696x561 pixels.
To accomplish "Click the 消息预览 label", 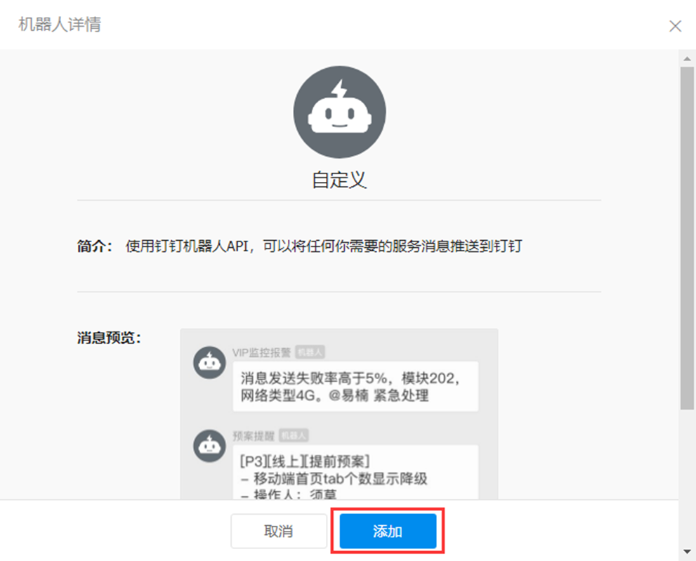I will (x=109, y=338).
